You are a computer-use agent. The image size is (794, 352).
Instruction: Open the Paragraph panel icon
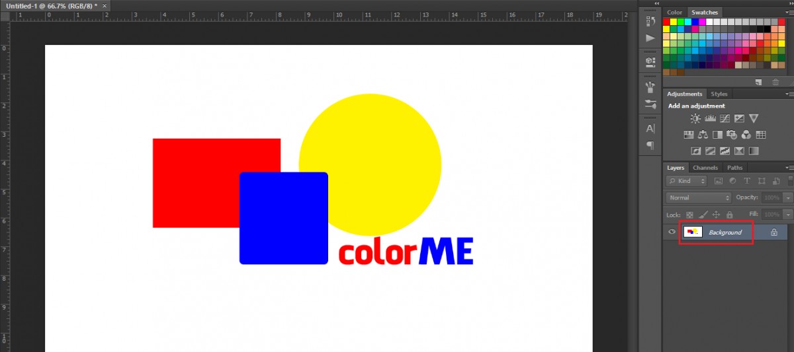pos(650,145)
